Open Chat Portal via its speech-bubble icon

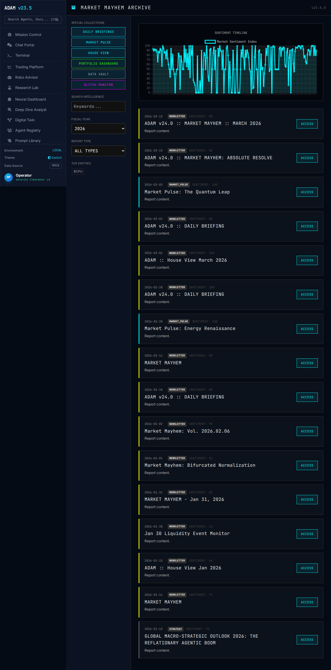tap(10, 45)
